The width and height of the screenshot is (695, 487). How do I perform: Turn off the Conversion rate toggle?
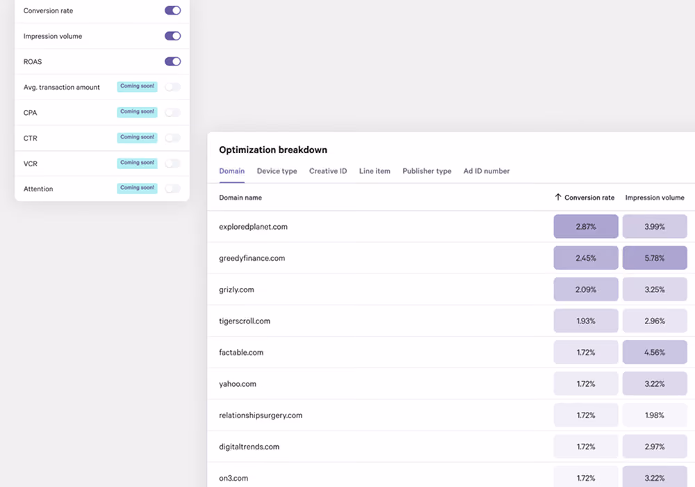[x=172, y=10]
